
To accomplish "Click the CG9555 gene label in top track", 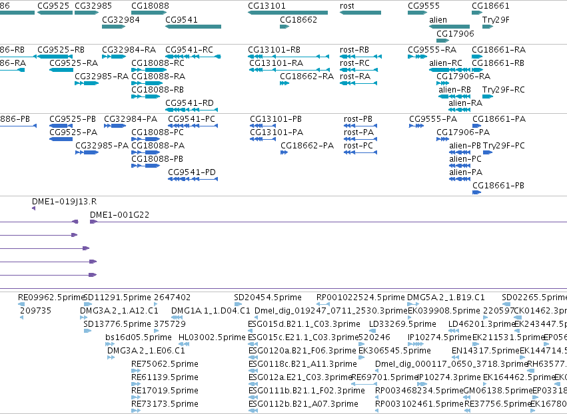I will 424,6.
